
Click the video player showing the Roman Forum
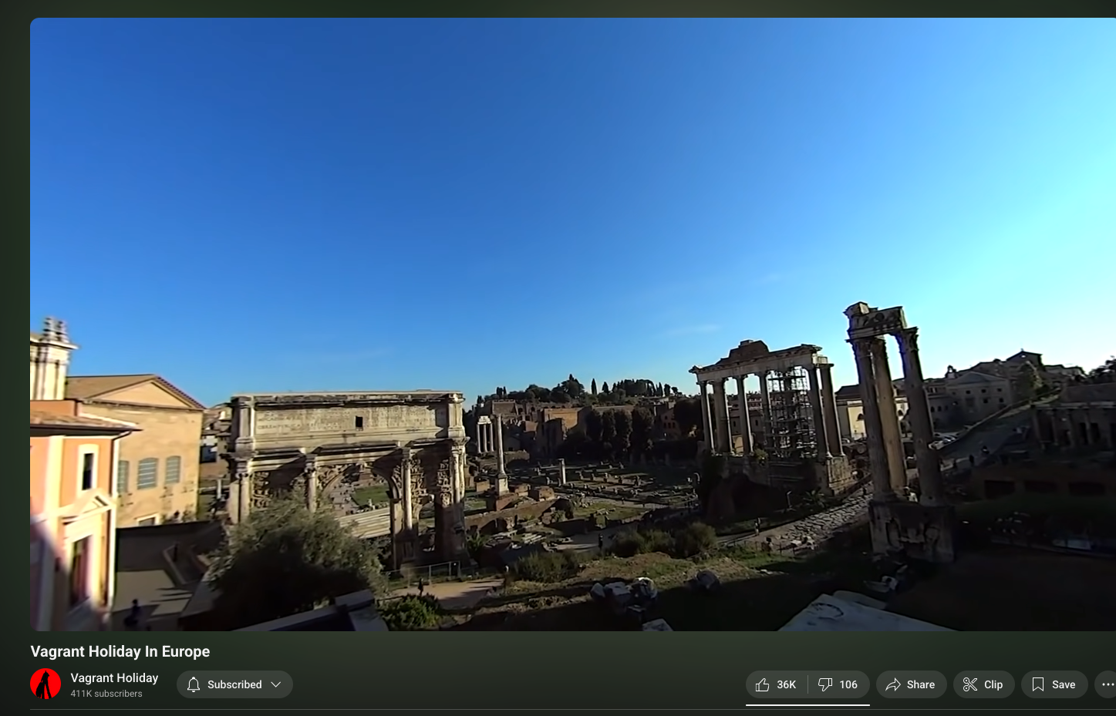click(x=573, y=324)
